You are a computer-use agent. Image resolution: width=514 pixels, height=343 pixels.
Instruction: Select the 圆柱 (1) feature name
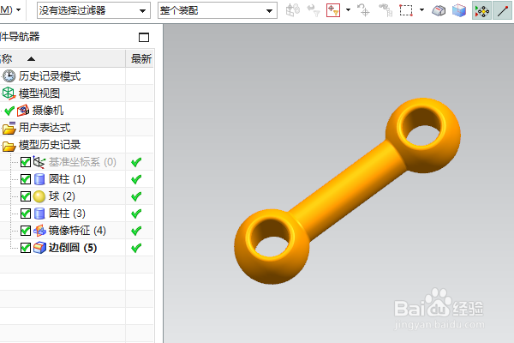(x=67, y=179)
